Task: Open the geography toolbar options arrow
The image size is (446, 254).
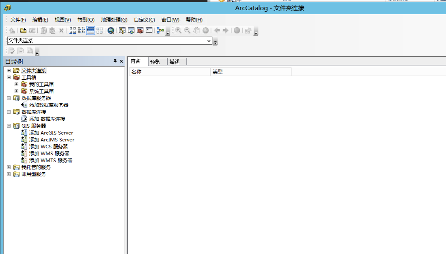Action: (256, 32)
